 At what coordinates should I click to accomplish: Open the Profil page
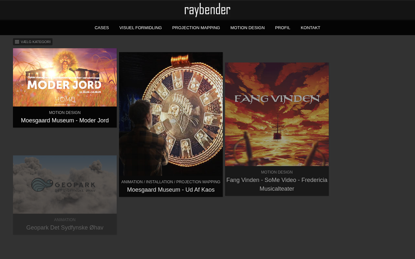pyautogui.click(x=283, y=28)
